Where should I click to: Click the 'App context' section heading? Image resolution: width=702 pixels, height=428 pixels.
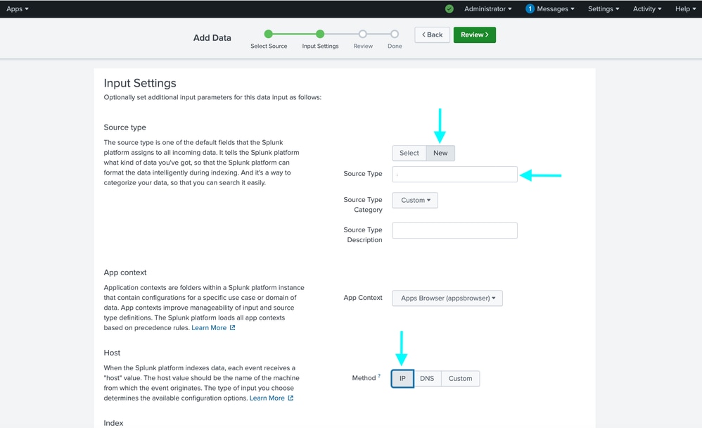[x=125, y=272]
